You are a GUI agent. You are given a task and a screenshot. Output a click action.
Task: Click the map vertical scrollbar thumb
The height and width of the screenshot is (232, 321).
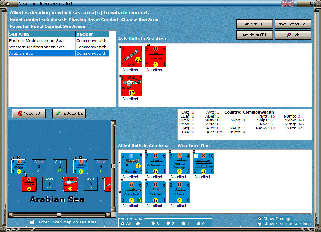[x=113, y=166]
